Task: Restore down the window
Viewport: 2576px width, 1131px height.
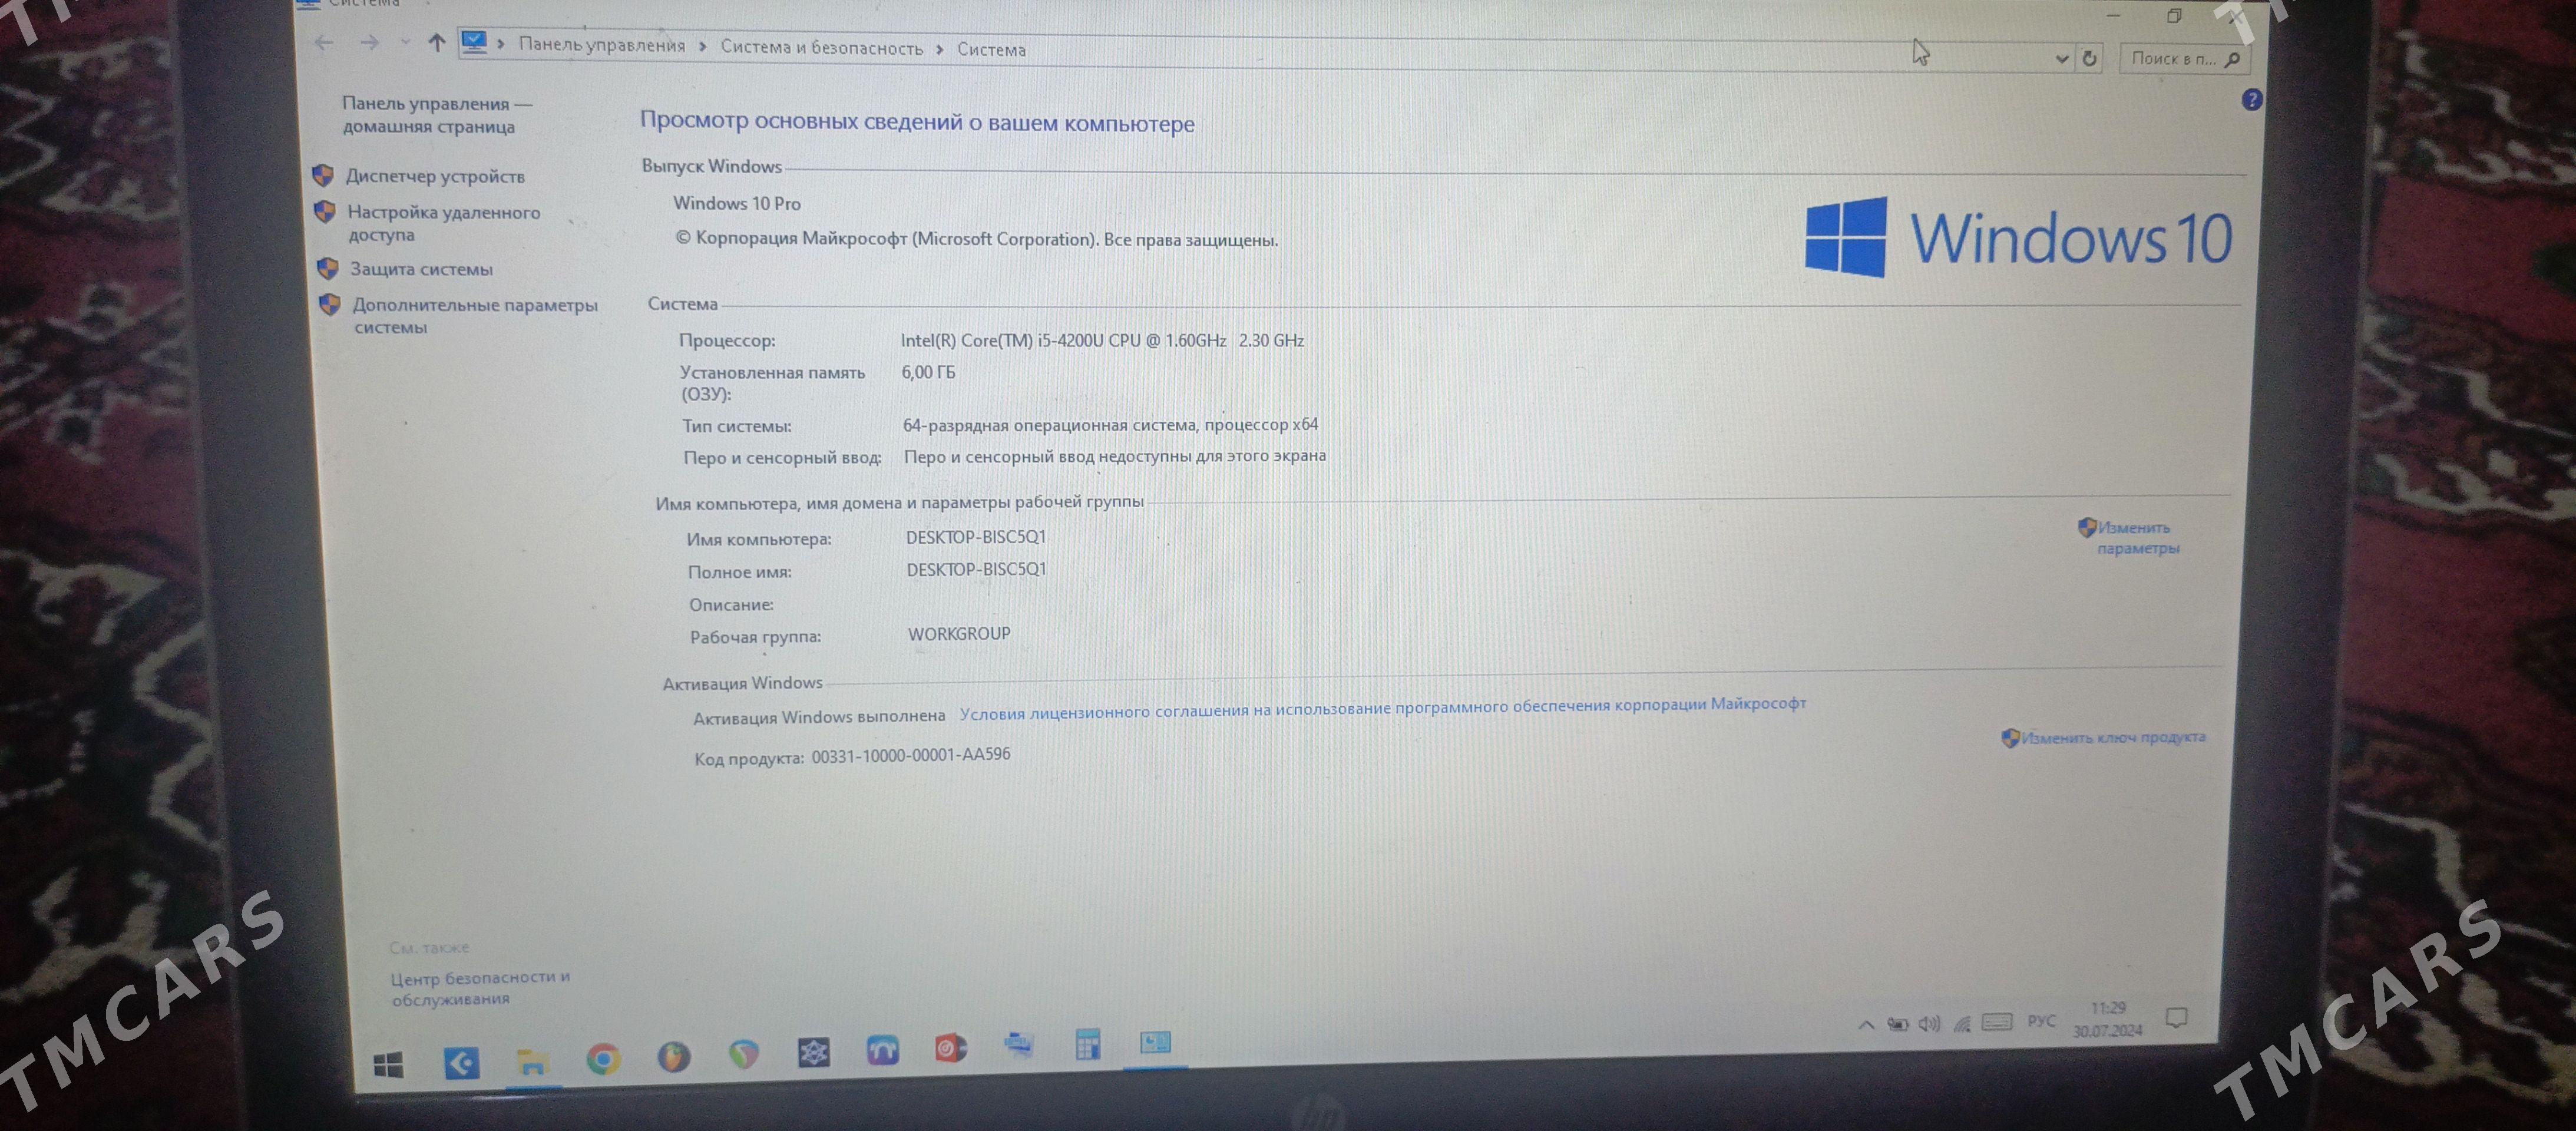Action: coord(2174,16)
